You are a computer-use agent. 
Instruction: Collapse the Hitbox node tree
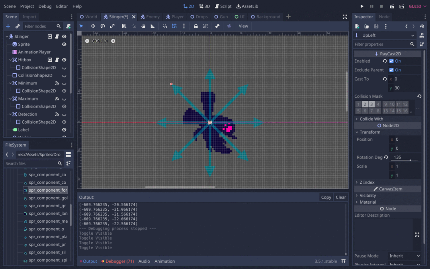[10, 60]
